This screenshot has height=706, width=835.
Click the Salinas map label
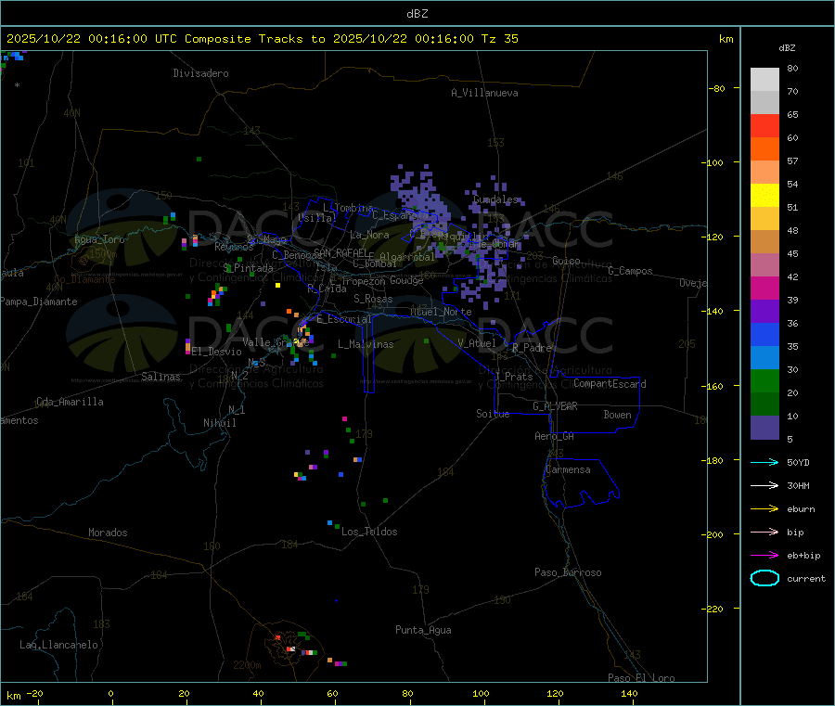pos(161,377)
